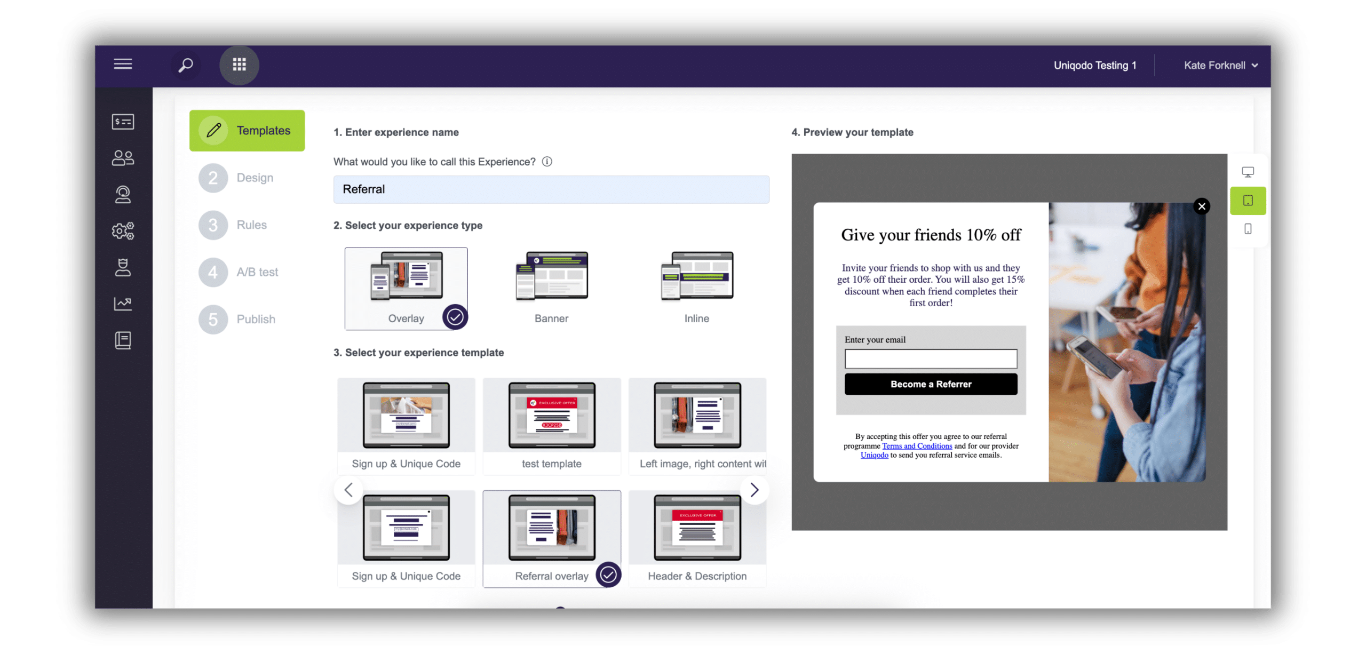Screen dimensions: 1366x654
Task: Open Terms and Conditions link
Action: coord(917,446)
